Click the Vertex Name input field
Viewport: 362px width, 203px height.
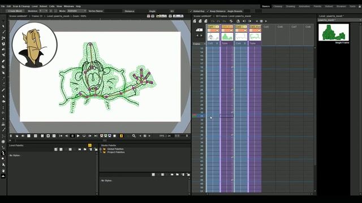coord(113,11)
